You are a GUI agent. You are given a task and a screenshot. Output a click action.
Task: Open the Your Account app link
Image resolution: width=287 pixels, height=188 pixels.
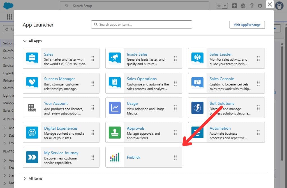tap(56, 103)
